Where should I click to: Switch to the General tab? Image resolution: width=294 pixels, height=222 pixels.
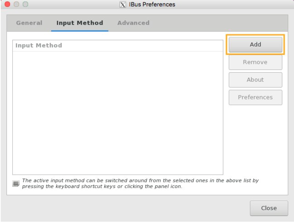29,23
